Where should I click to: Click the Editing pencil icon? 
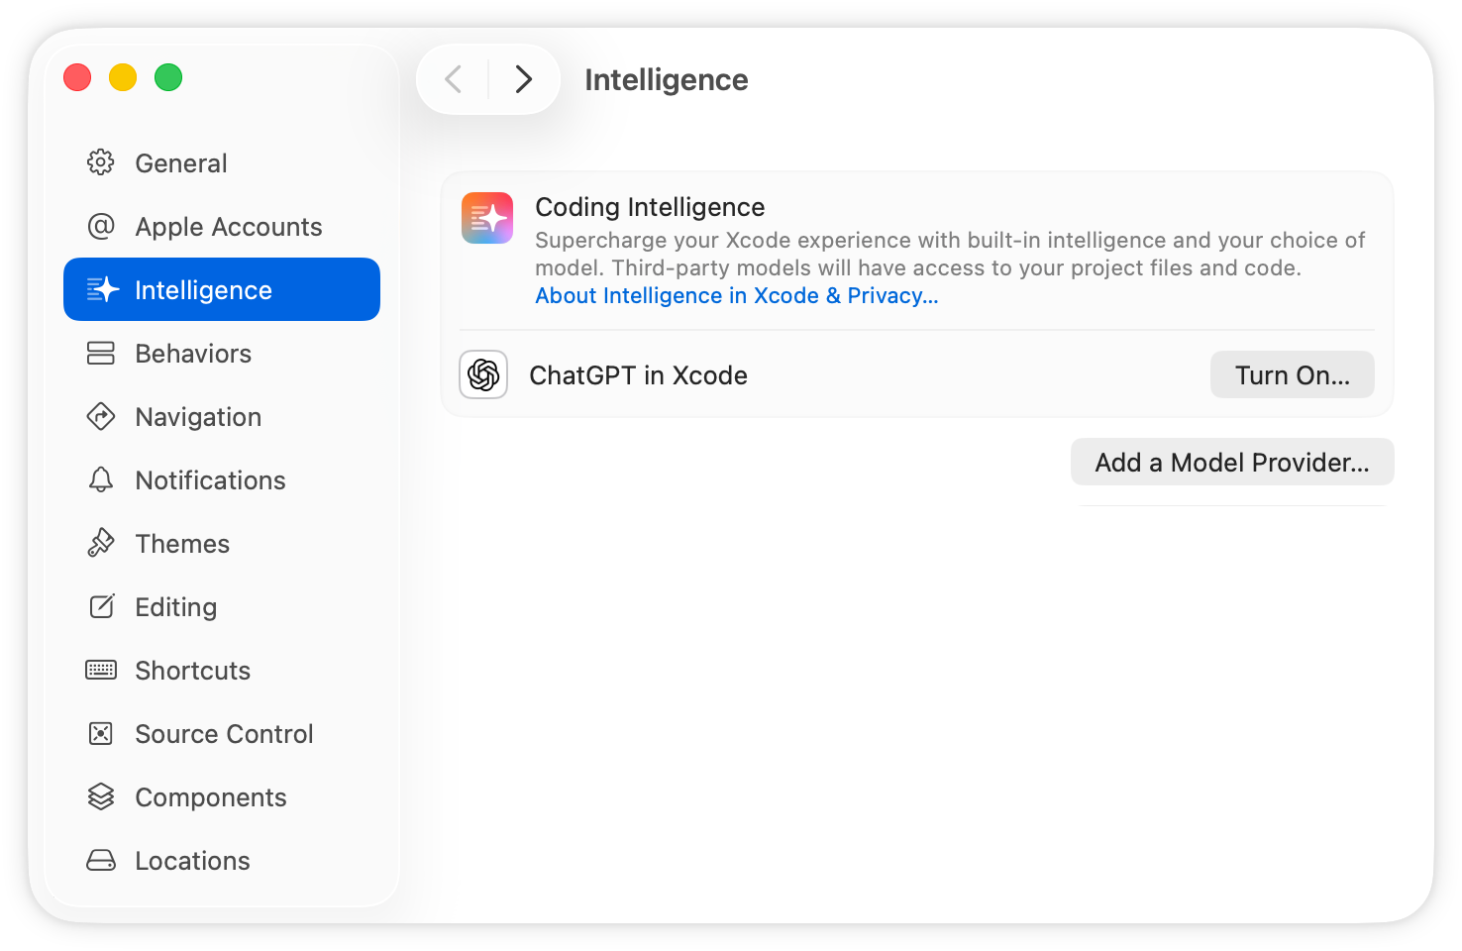(100, 606)
